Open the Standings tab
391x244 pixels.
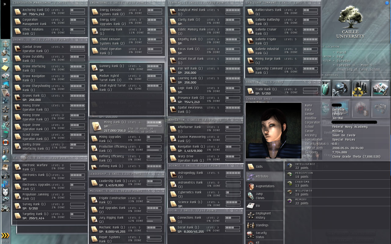coord(265,225)
